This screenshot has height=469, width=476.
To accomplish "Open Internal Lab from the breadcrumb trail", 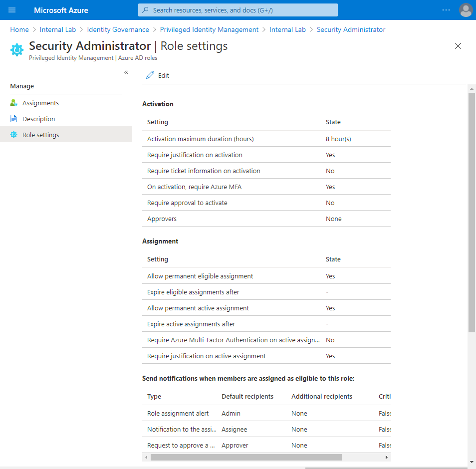I will [58, 29].
